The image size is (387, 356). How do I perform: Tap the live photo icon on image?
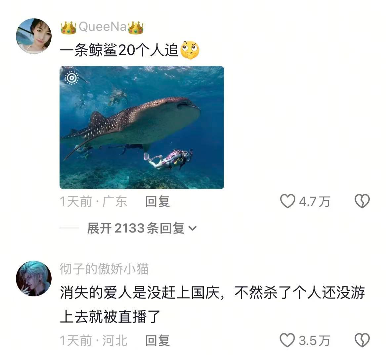71,78
